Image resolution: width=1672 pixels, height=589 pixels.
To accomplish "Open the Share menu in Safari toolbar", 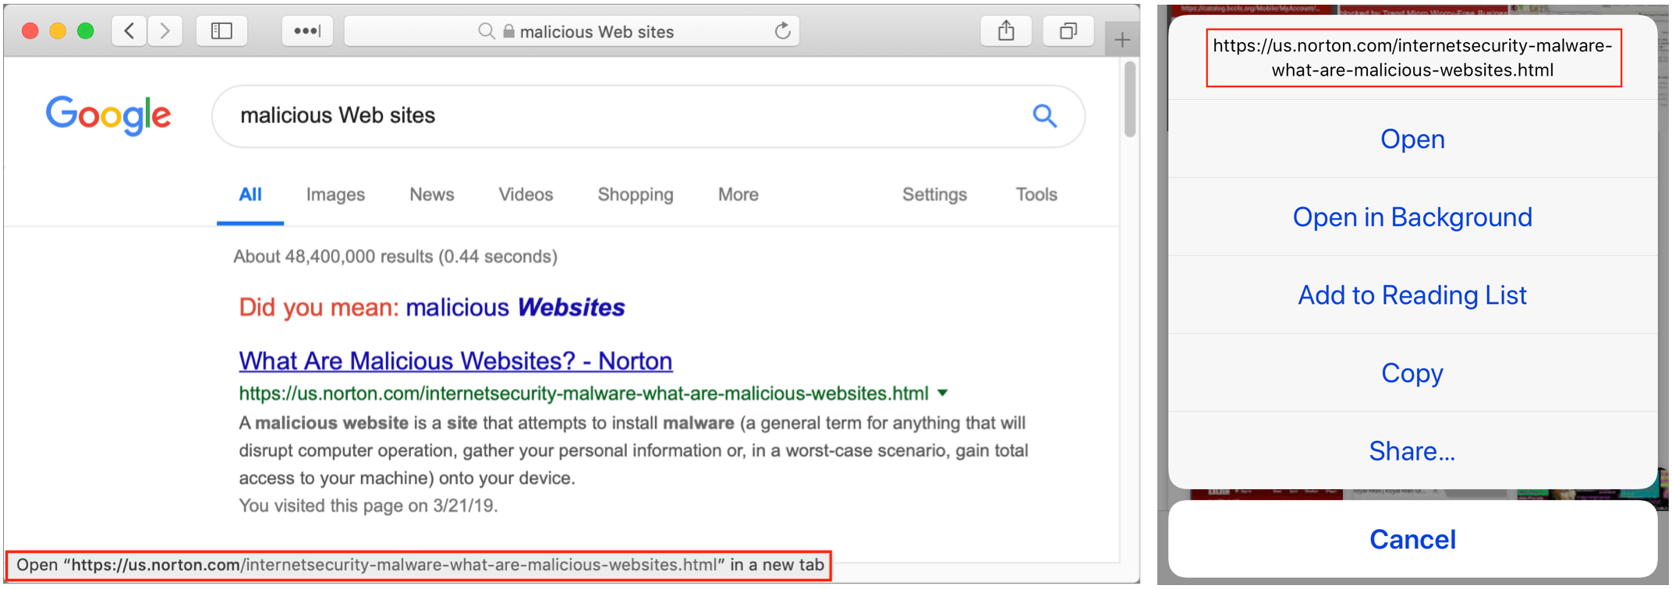I will tap(1006, 31).
